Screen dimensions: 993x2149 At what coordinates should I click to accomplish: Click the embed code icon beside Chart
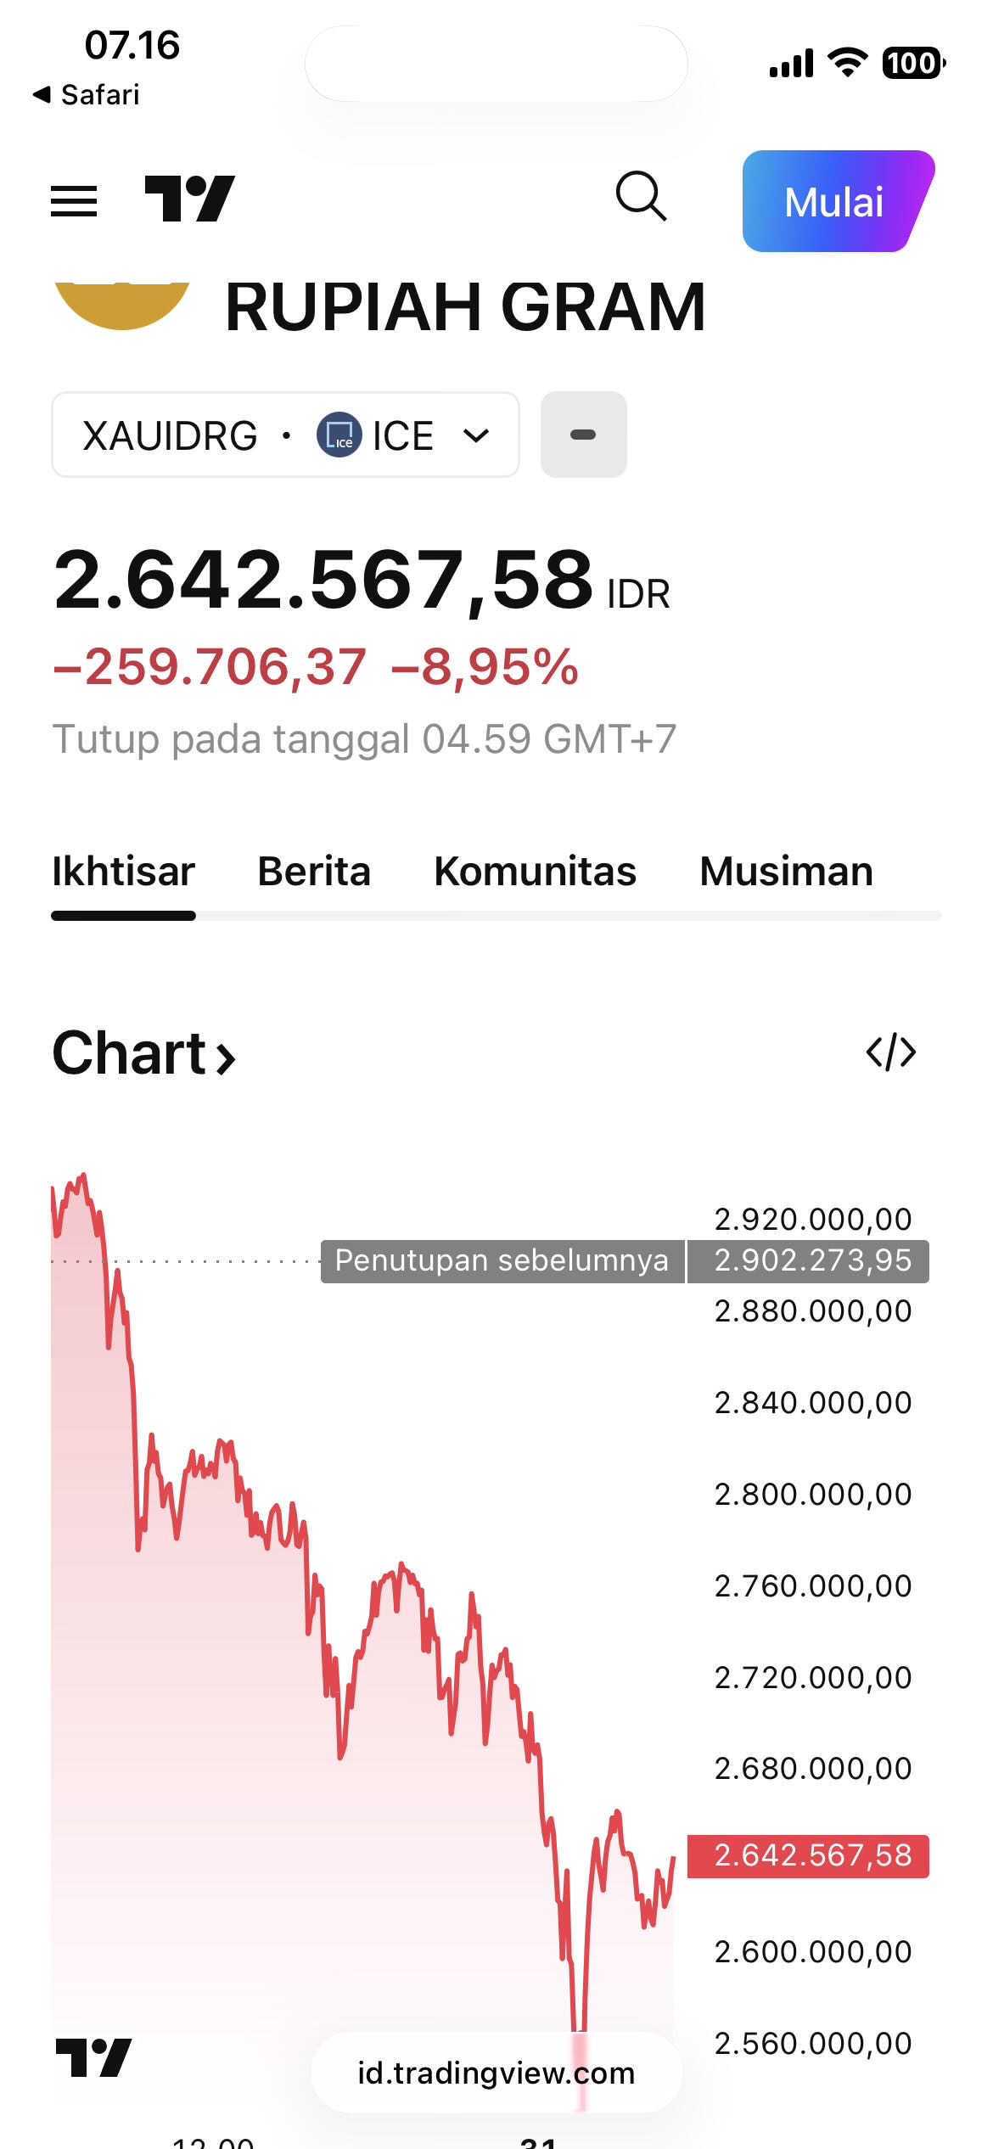click(x=890, y=1052)
